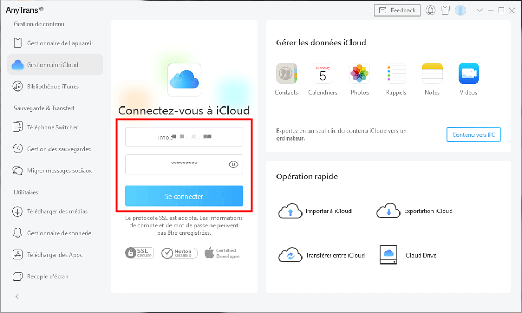Click Importer à iCloud cloud icon
The image size is (522, 313).
point(290,211)
